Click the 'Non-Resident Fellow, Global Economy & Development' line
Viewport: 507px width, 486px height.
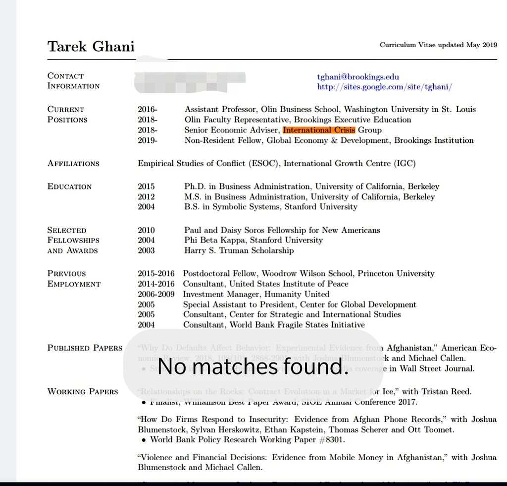pos(329,140)
